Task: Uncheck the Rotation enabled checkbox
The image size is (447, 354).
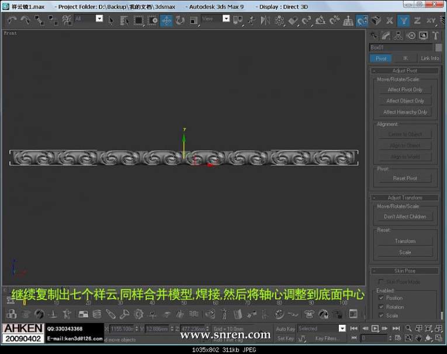Action: pos(381,307)
